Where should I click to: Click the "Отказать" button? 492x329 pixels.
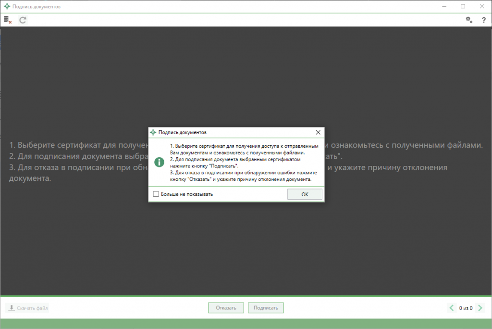tap(226, 308)
